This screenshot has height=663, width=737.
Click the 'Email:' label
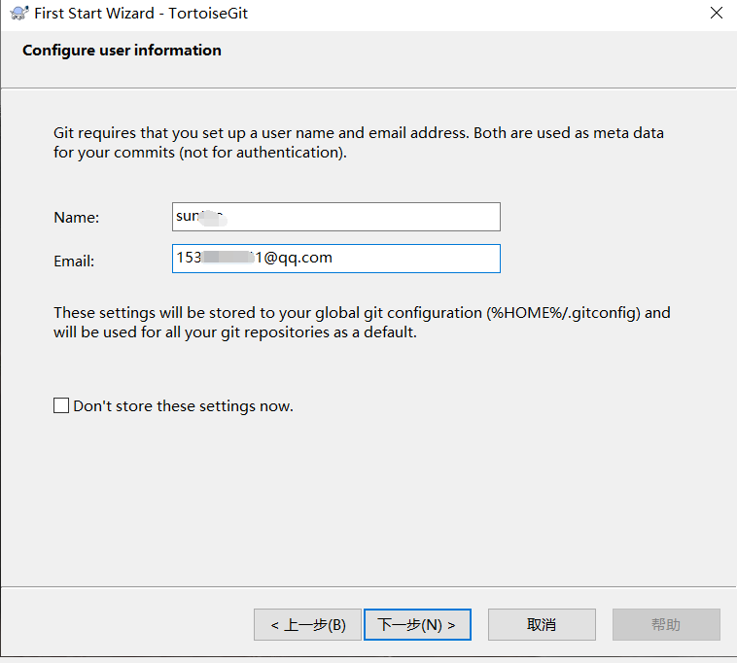point(74,261)
